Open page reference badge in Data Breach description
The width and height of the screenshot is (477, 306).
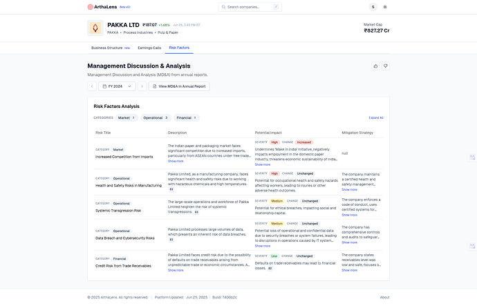point(171,240)
